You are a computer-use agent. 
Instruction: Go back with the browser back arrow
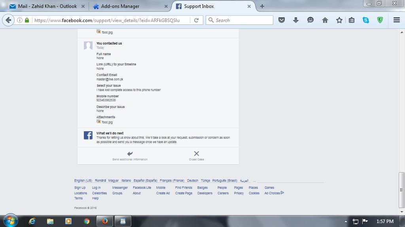[x=9, y=20]
